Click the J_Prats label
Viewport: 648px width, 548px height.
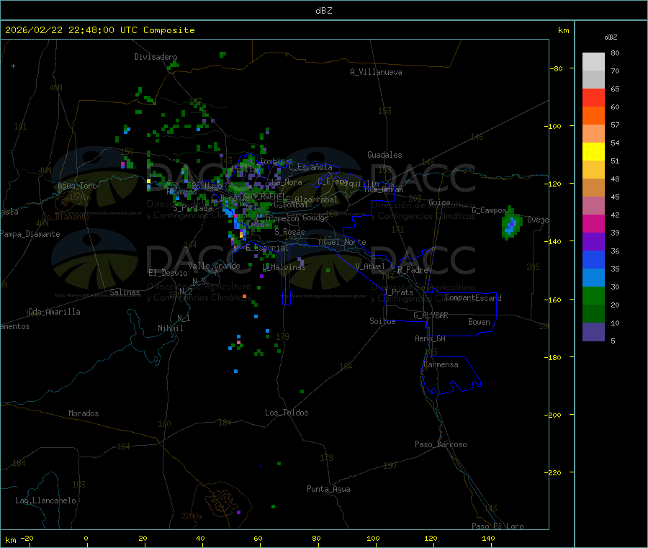[398, 292]
